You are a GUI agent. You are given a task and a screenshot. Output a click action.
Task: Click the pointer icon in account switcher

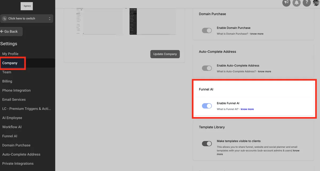tap(5, 19)
